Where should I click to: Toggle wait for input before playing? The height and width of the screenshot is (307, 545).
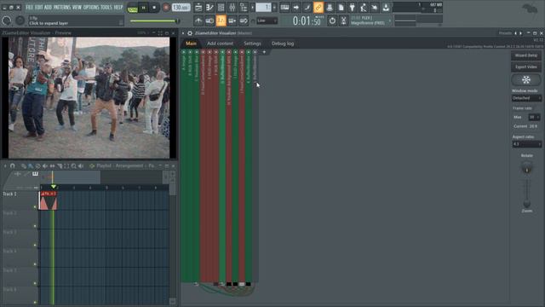point(209,20)
